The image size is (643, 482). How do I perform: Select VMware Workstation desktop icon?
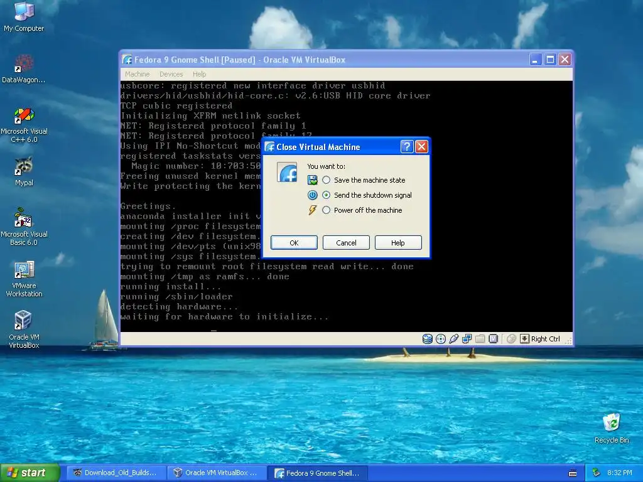(x=24, y=279)
